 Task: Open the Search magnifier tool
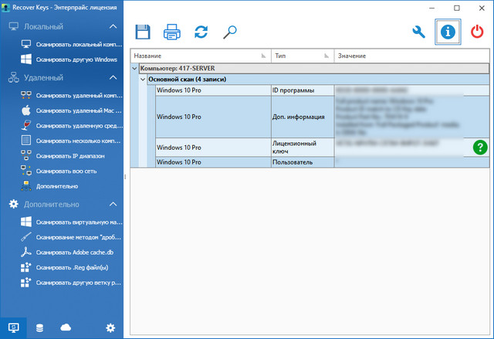(229, 32)
